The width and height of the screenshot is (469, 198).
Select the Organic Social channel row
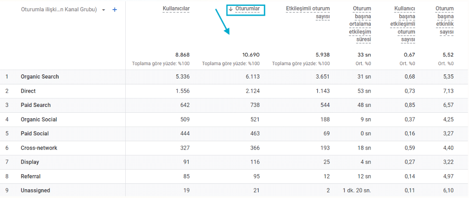39,119
